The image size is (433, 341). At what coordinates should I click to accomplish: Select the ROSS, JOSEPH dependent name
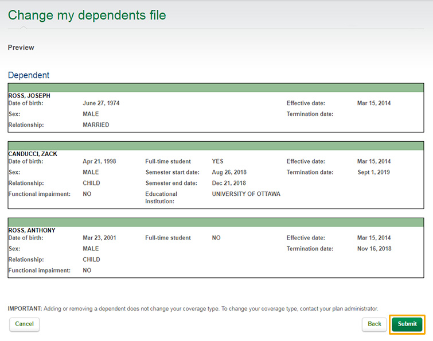pyautogui.click(x=29, y=96)
